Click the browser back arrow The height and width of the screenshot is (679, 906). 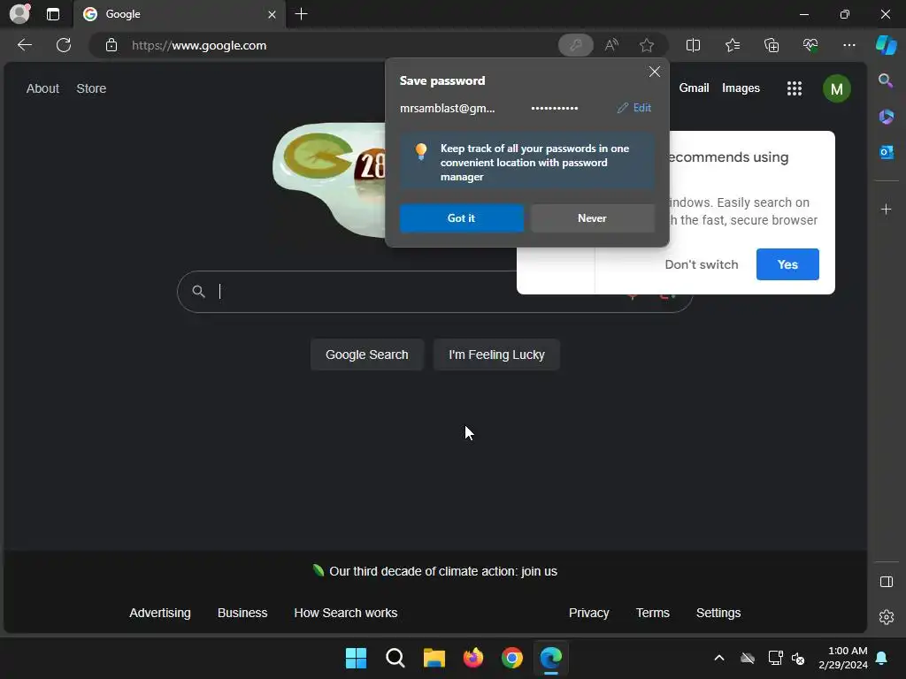point(24,45)
